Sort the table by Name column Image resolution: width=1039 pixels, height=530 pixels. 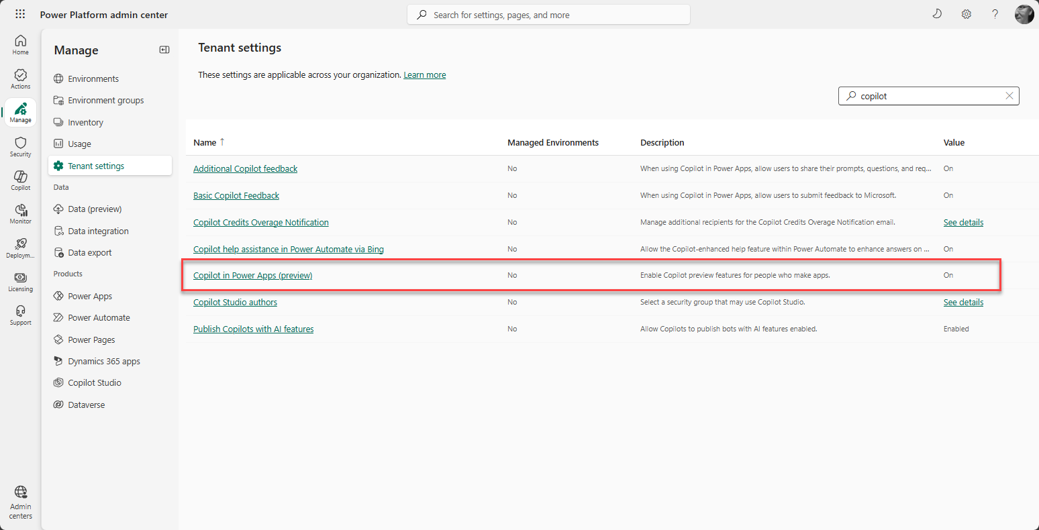coord(205,142)
